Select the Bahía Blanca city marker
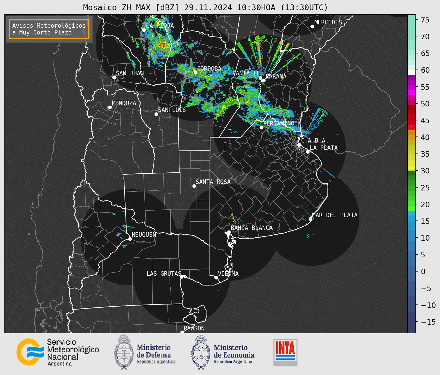440x375 pixels. click(229, 232)
